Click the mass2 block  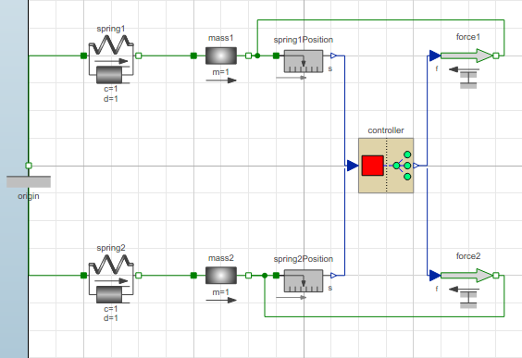(x=221, y=275)
